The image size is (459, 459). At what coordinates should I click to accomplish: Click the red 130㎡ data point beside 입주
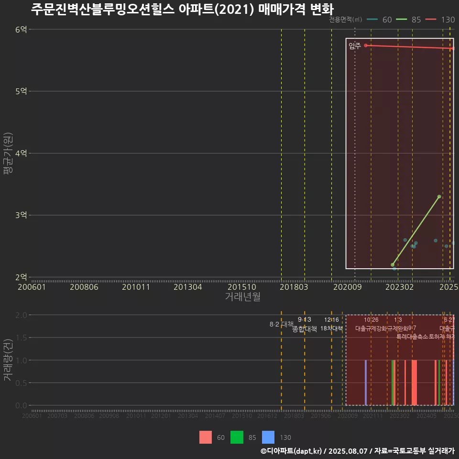(366, 45)
